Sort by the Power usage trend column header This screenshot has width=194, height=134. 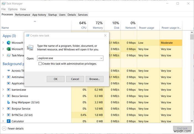pos(171,25)
